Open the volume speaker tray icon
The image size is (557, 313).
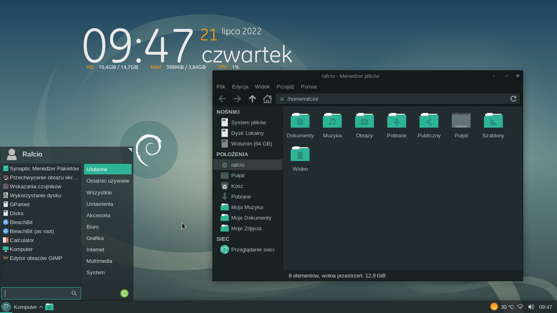coord(531,307)
